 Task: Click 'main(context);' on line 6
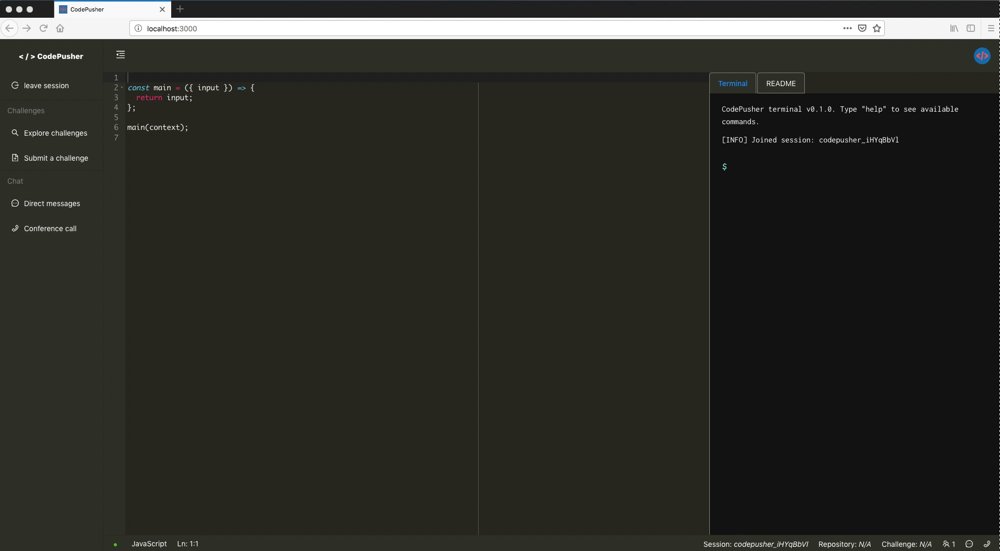[x=158, y=127]
